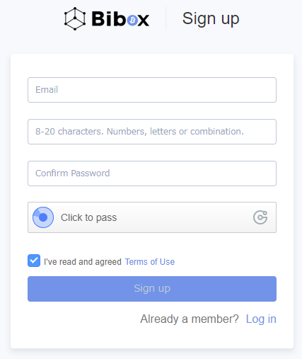Click the Bibox cube logo icon
Image resolution: width=302 pixels, height=359 pixels.
[x=75, y=18]
